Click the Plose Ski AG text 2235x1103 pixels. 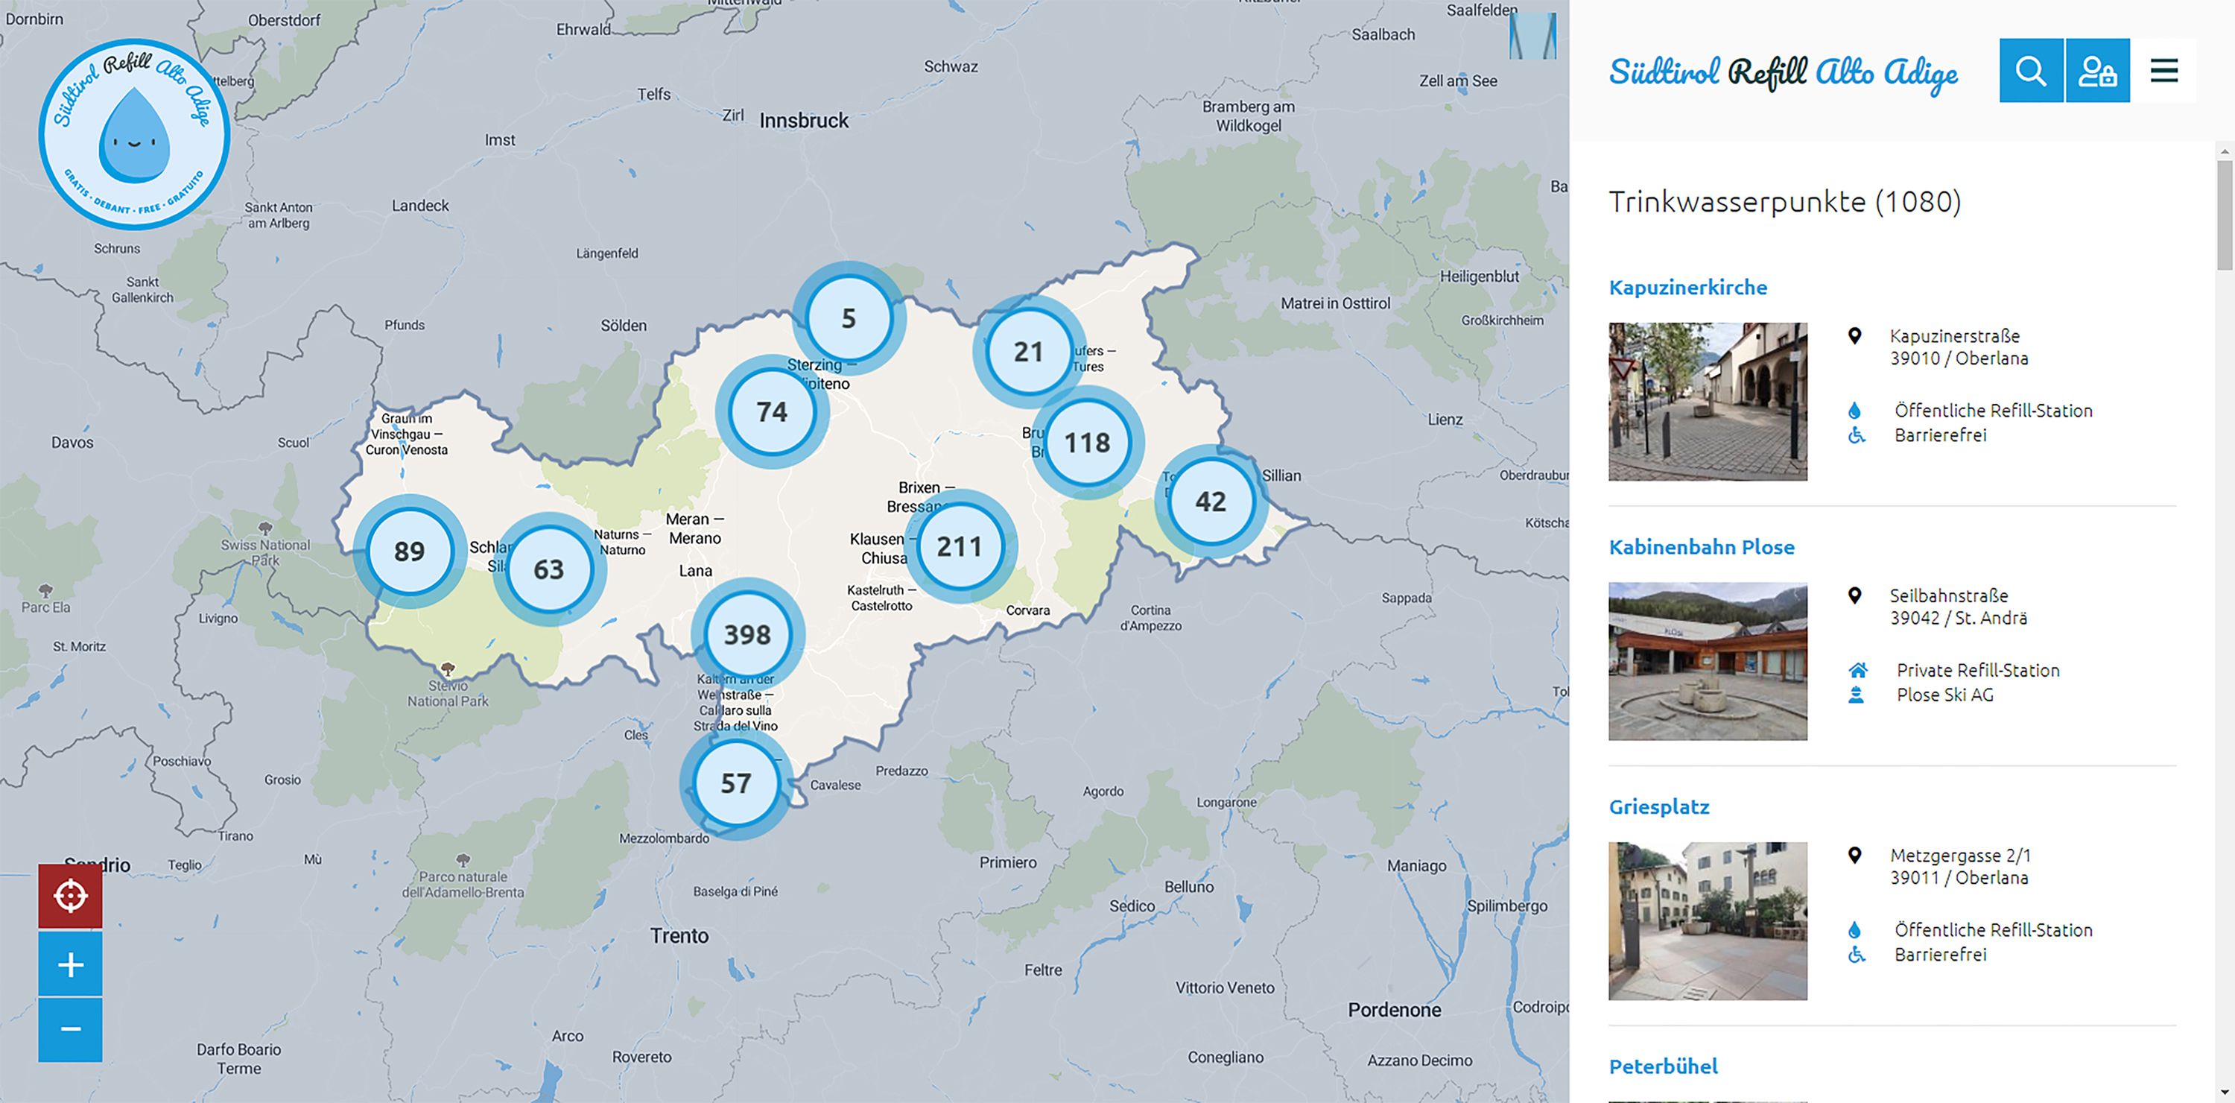pyautogui.click(x=1944, y=695)
